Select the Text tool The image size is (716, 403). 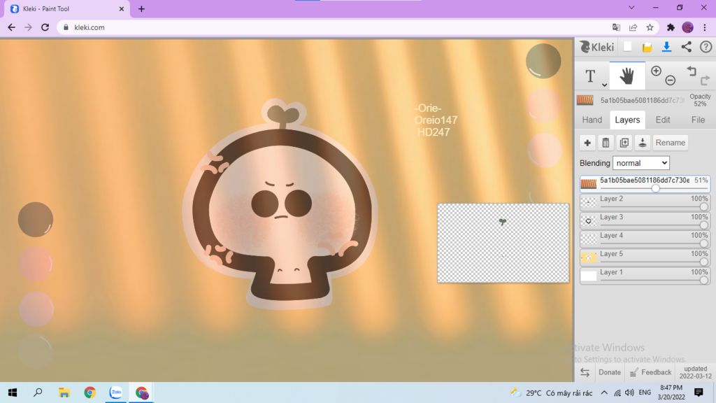(590, 76)
